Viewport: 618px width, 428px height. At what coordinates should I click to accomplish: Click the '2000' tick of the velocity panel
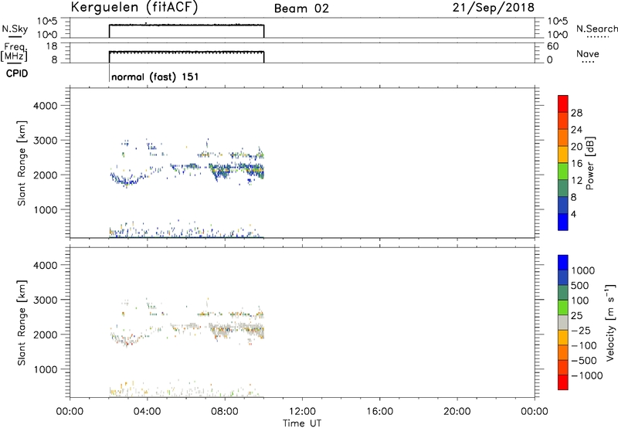[x=46, y=335]
